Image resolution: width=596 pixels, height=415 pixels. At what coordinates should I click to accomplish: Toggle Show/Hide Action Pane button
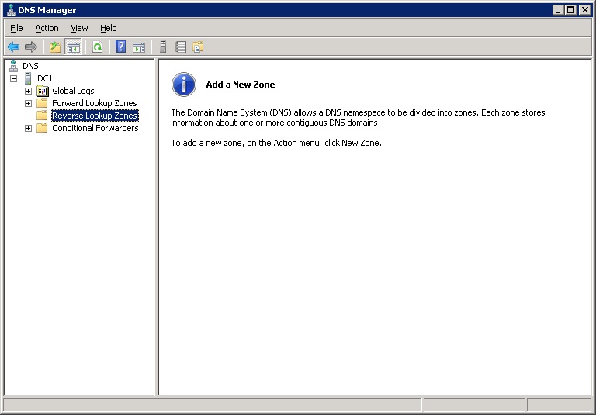pos(139,47)
